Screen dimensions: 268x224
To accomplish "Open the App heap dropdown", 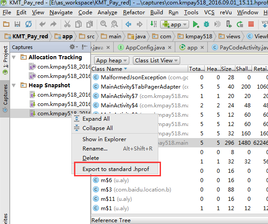I will 112,60.
